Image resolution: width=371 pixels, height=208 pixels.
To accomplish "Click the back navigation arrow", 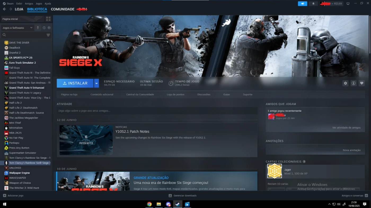I will pos(4,9).
